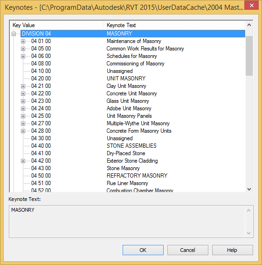Select key value 04 01 00
The height and width of the screenshot is (265, 262).
pos(41,41)
